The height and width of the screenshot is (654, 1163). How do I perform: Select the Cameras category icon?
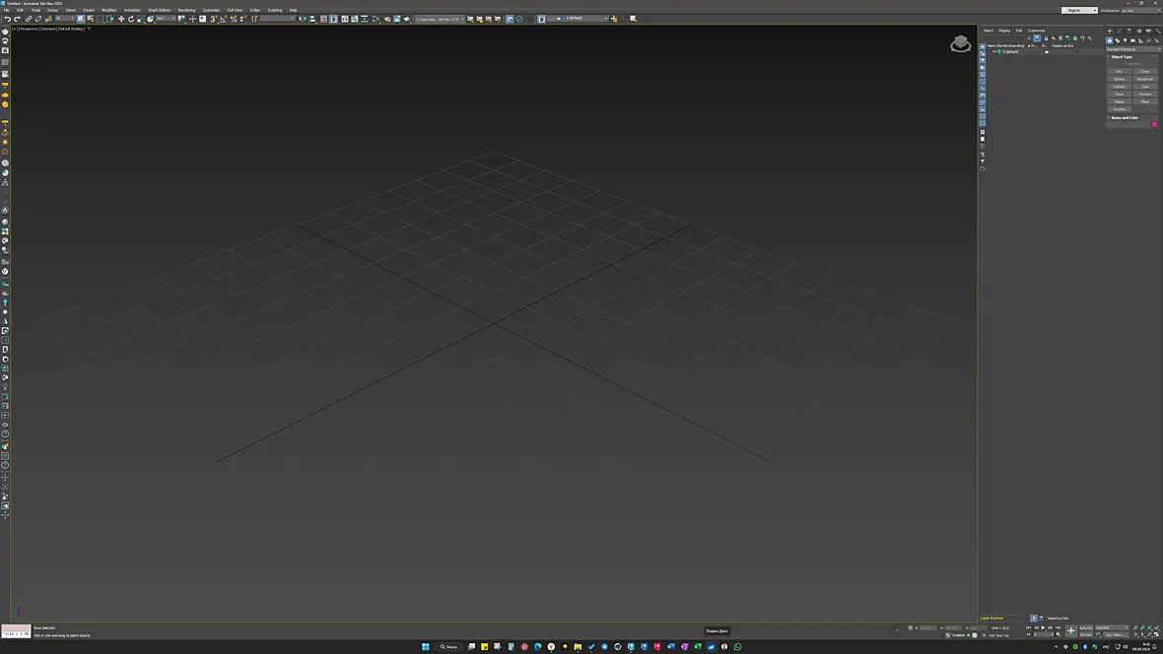tap(1132, 40)
